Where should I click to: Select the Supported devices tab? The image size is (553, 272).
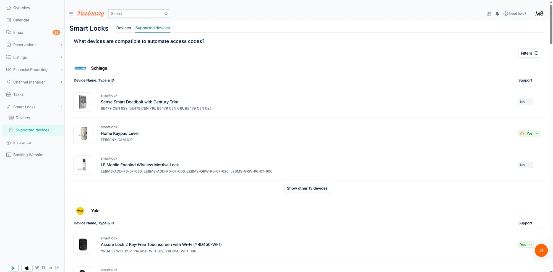pos(153,28)
